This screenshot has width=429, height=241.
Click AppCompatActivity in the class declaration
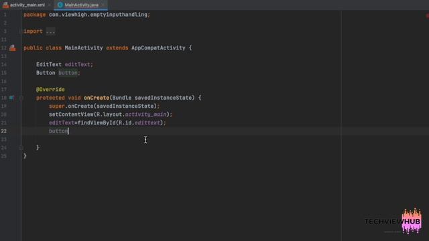(158, 48)
